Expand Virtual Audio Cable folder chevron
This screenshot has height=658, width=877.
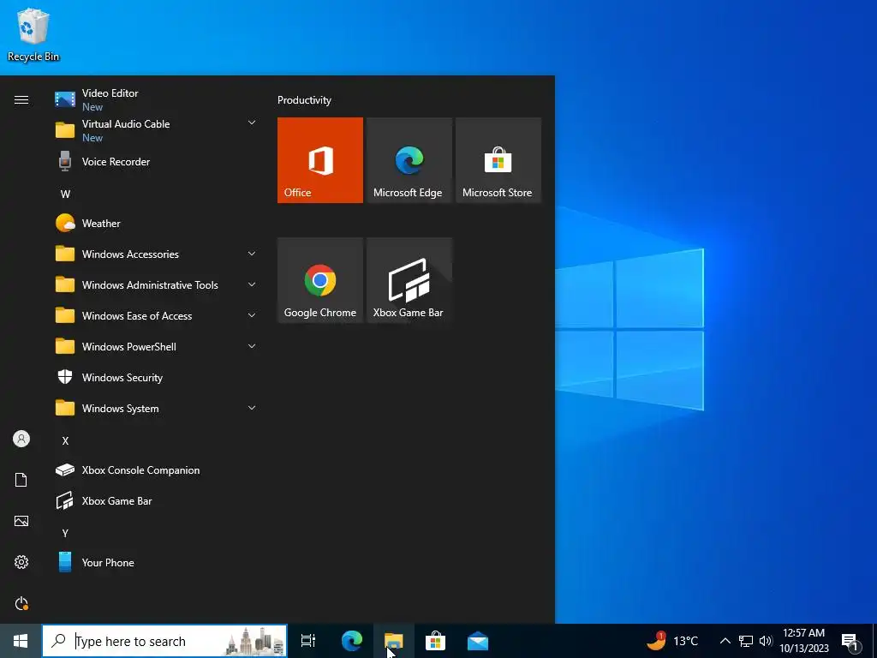tap(252, 123)
